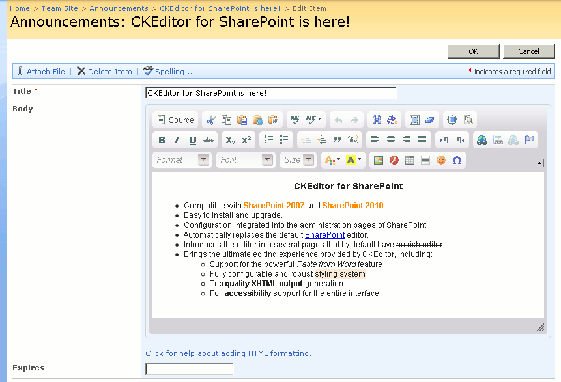Viewport: 561px width, 382px height.
Task: Align text left
Action: tap(375, 140)
